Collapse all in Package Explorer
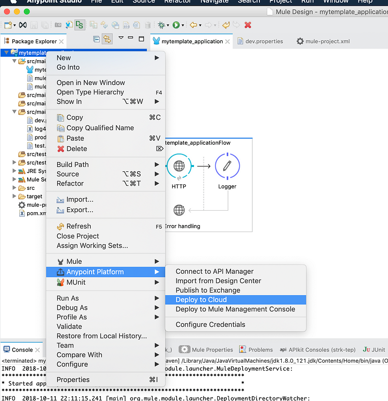This screenshot has height=401, width=388. 97,39
